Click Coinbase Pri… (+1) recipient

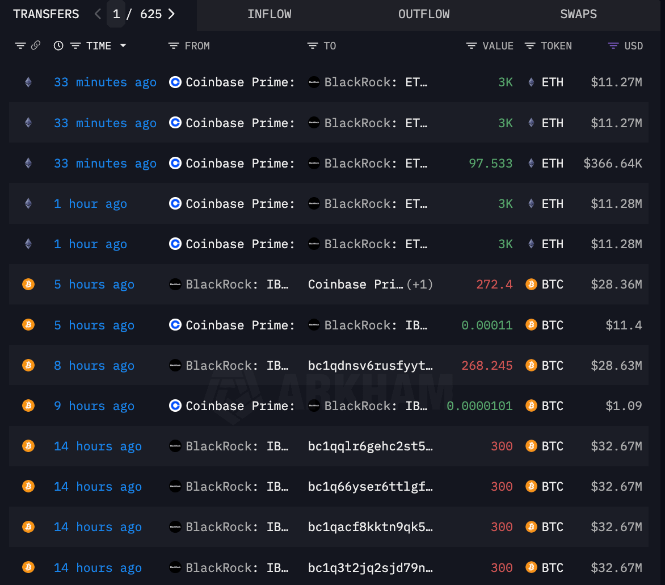[371, 285]
